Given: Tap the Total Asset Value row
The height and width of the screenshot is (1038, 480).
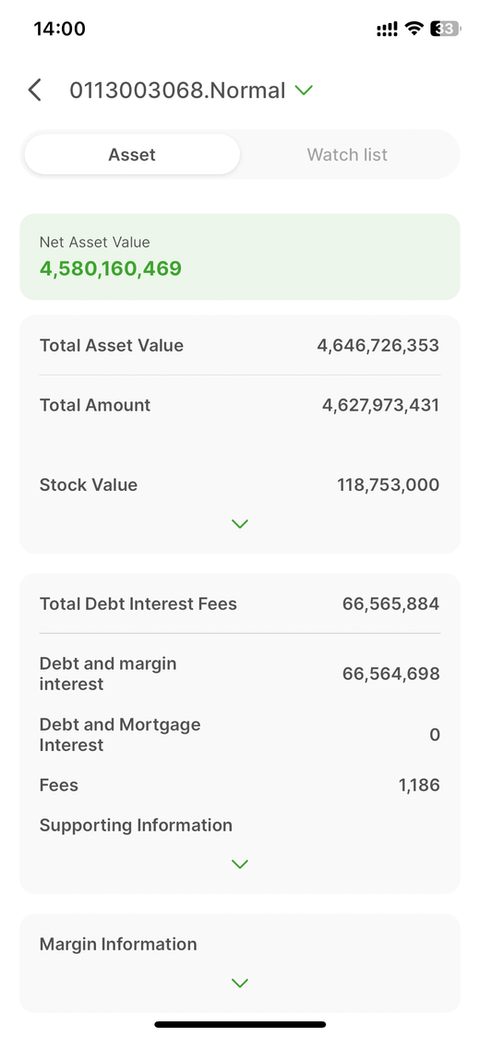Looking at the screenshot, I should [x=240, y=346].
